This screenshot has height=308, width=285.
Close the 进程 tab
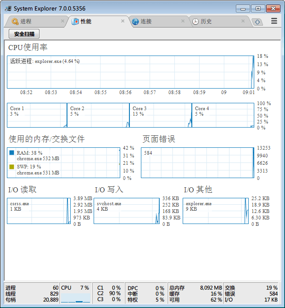(62, 21)
